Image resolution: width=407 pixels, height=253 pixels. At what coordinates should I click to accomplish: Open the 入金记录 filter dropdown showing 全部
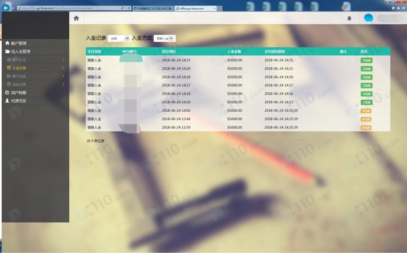tap(119, 38)
